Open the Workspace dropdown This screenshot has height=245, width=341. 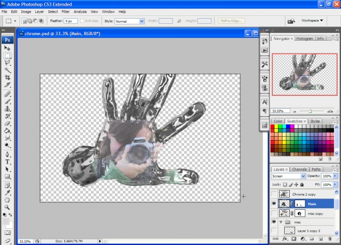pyautogui.click(x=312, y=20)
